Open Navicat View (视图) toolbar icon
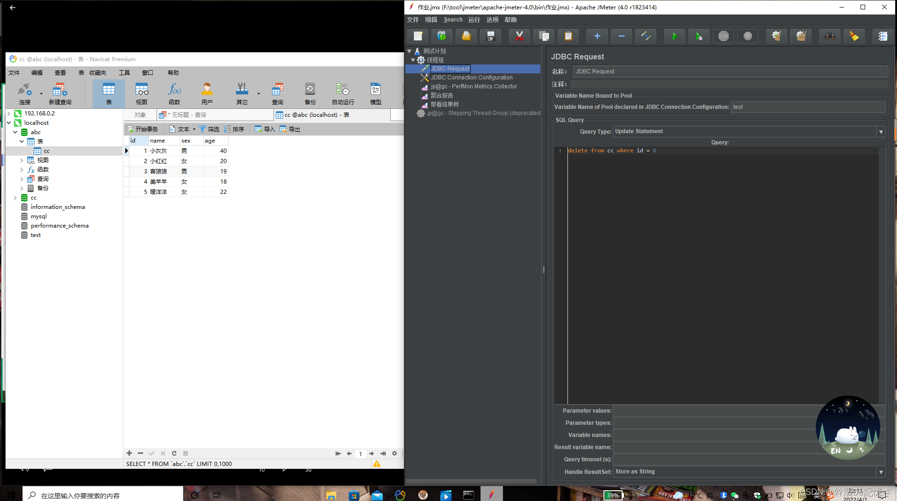Screen dimensions: 897x501 tap(142, 93)
